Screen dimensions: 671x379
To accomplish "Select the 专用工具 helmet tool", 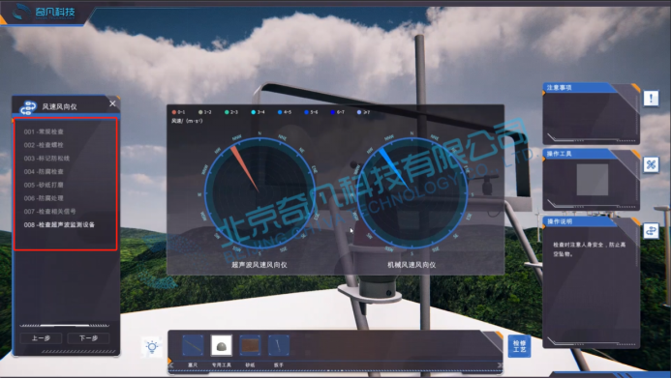I will [x=222, y=345].
